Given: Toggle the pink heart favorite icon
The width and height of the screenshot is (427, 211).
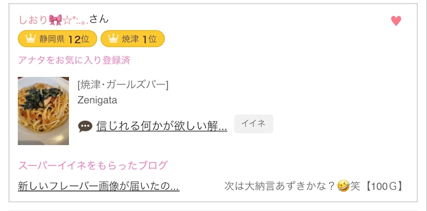Looking at the screenshot, I should (x=396, y=21).
